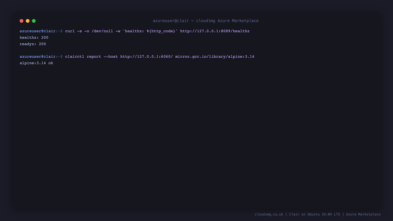
Task: Click the yellow minimize window button
Action: tap(28, 21)
